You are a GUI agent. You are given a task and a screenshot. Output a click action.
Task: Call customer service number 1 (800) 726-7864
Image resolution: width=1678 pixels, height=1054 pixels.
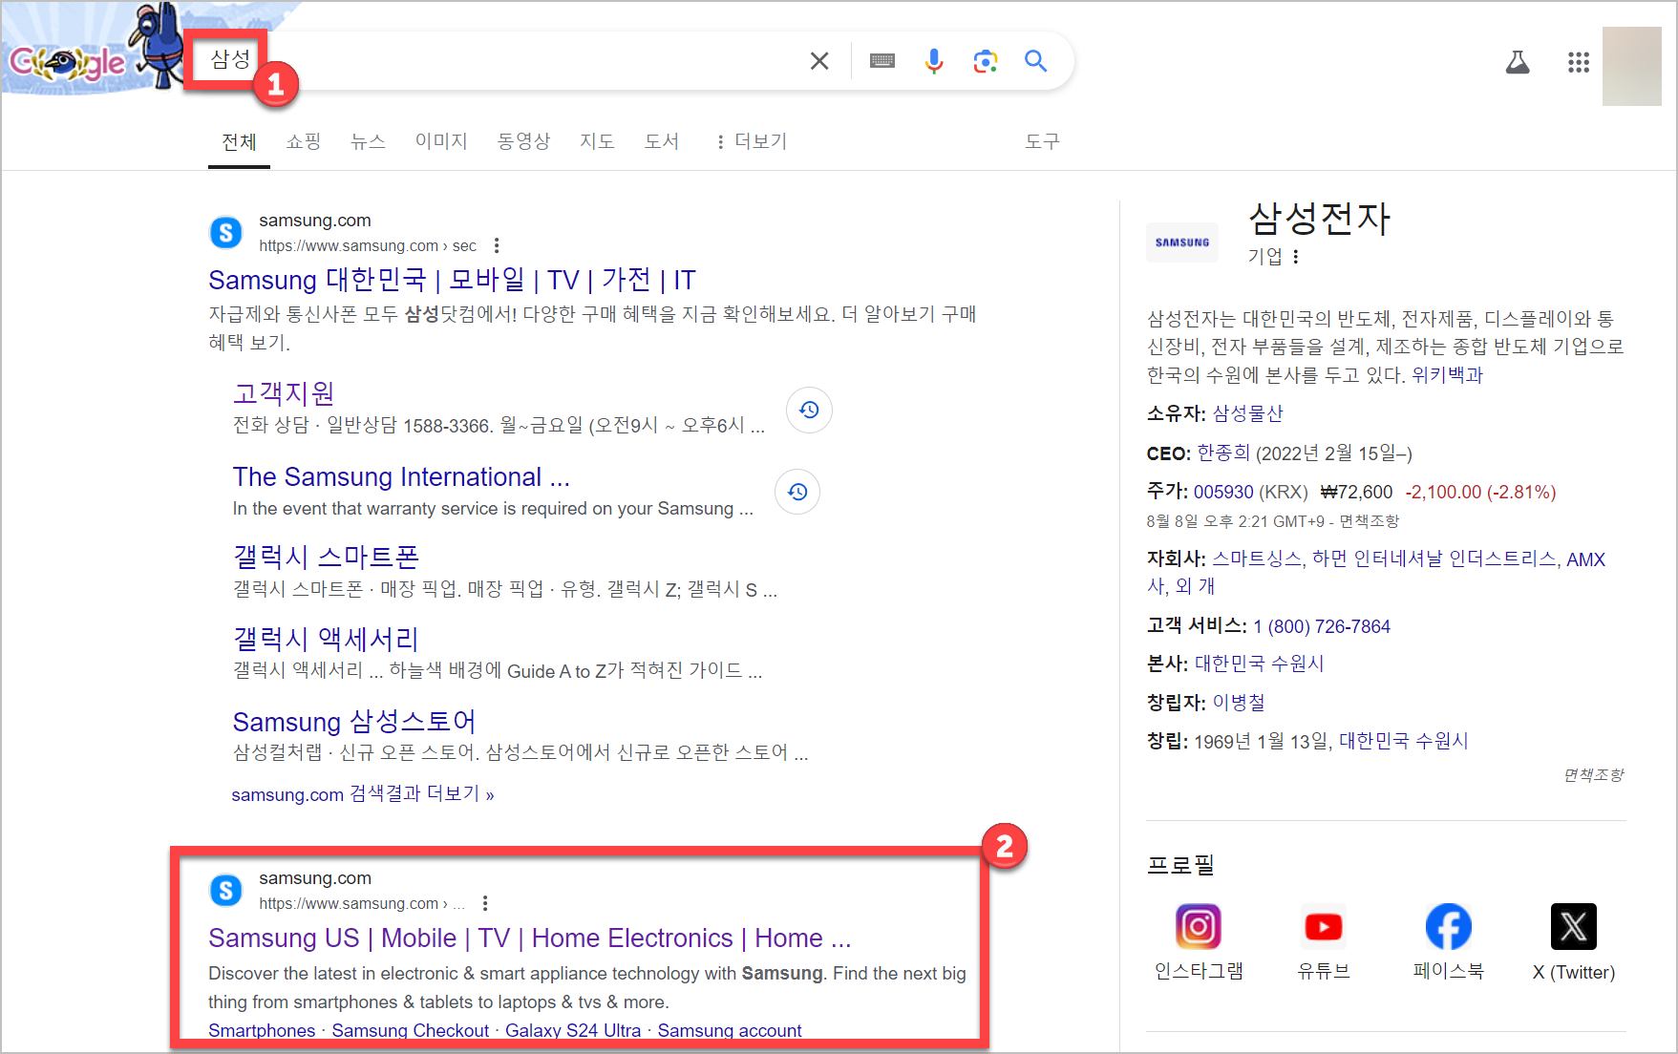(1322, 626)
